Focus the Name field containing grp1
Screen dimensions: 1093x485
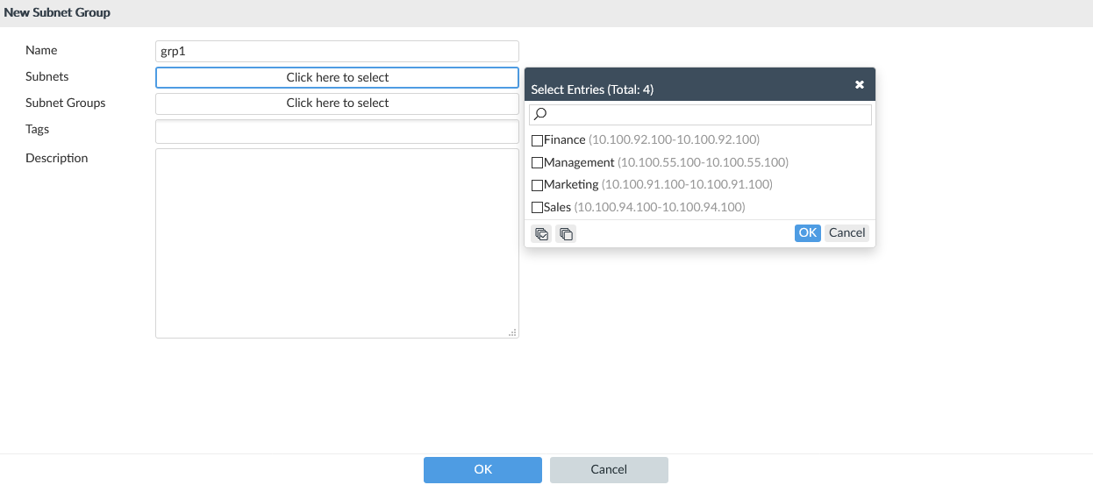(x=337, y=51)
